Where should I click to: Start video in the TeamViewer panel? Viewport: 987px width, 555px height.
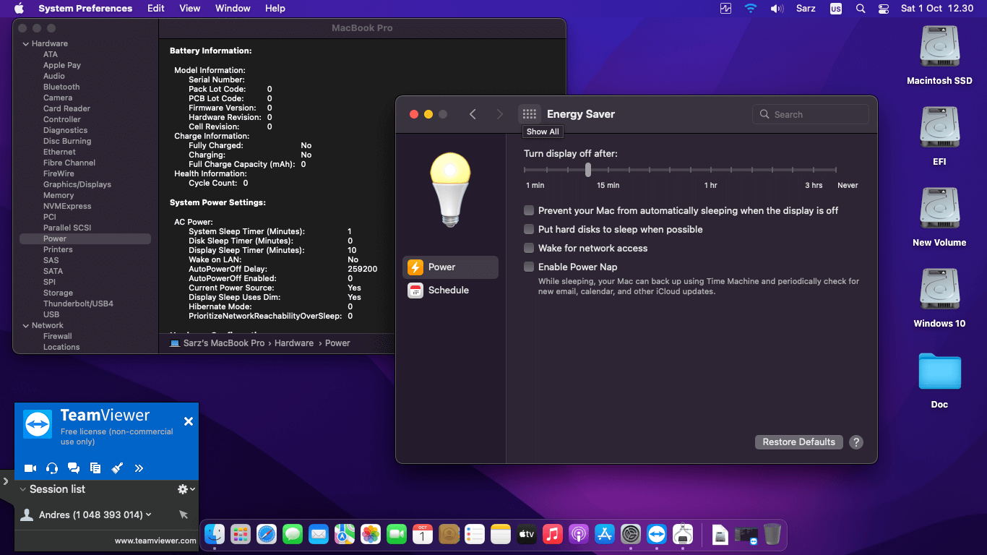[30, 468]
